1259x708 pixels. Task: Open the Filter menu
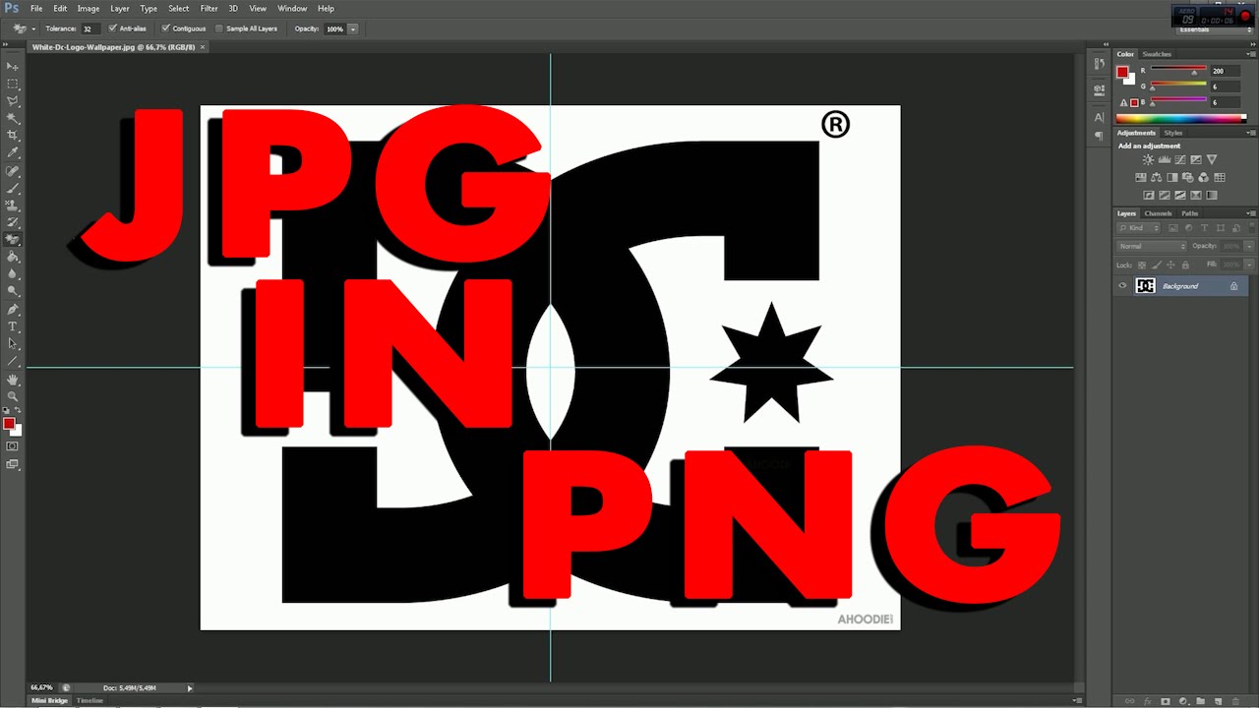pos(209,8)
